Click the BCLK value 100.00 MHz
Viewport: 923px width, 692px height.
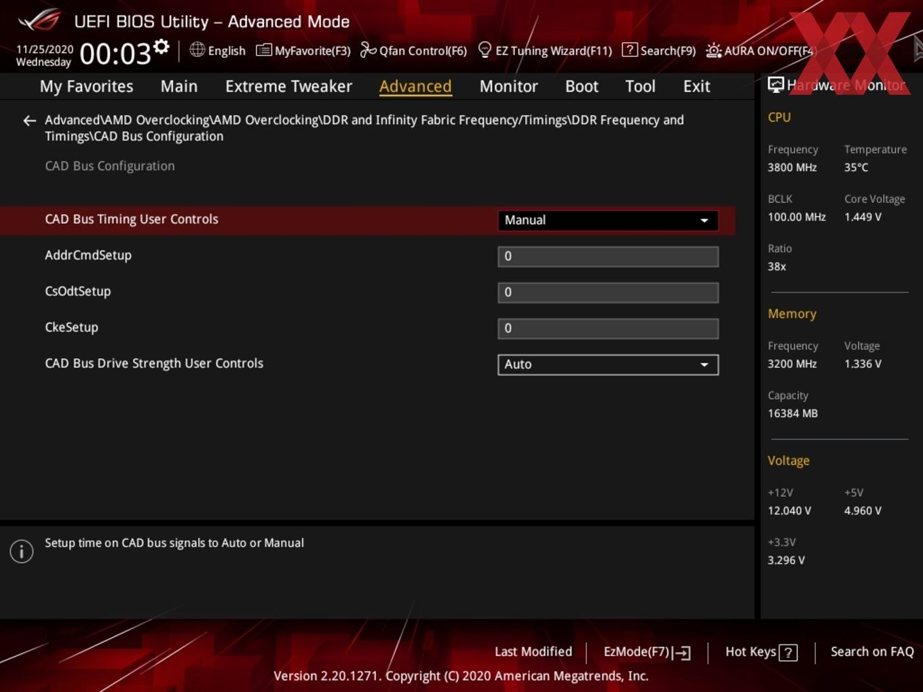(x=797, y=217)
